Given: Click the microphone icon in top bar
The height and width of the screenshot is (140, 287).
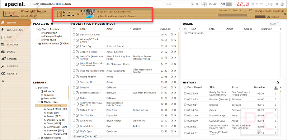Looking at the screenshot, I should pos(253,4).
